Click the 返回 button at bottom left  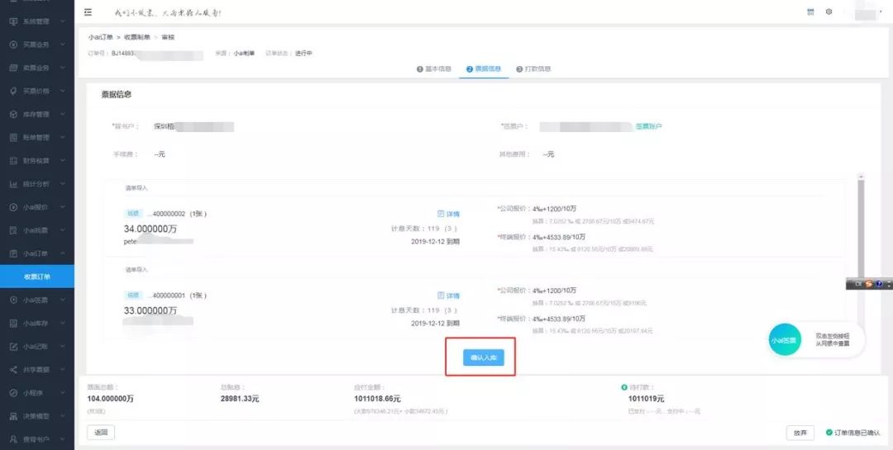[x=101, y=433]
